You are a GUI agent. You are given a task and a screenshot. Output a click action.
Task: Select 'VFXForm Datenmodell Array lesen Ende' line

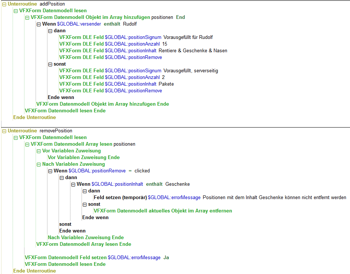click(x=83, y=244)
